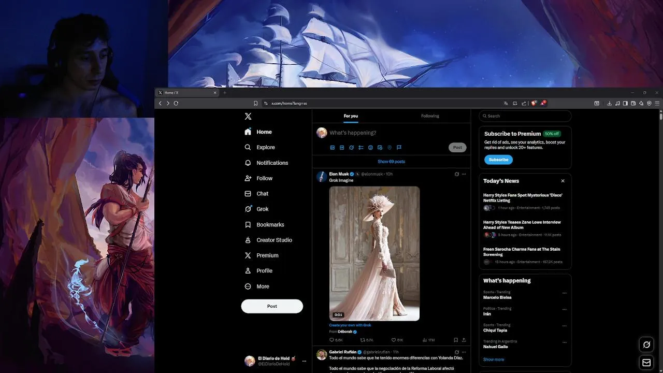Open Premium in the sidebar

pos(262,255)
